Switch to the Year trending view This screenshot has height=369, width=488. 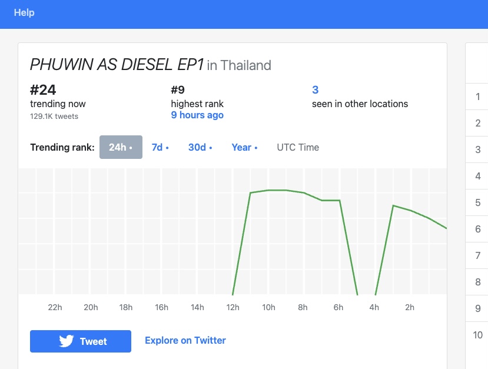(244, 147)
